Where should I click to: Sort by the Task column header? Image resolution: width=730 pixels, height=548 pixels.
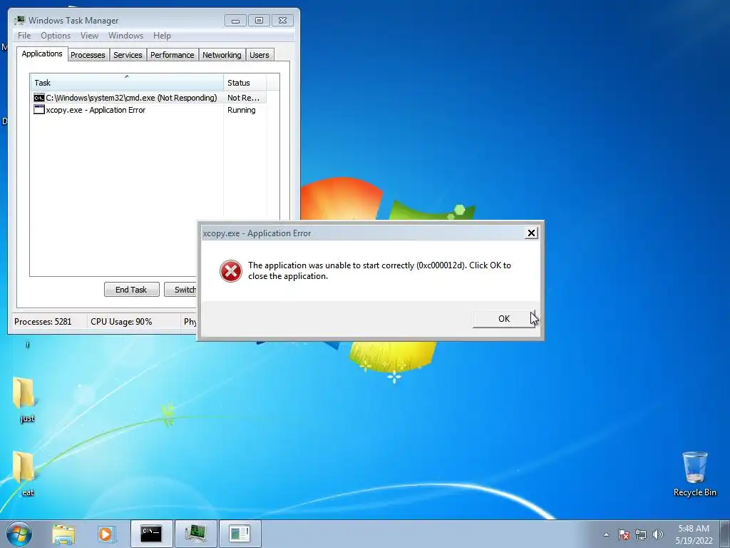[127, 83]
